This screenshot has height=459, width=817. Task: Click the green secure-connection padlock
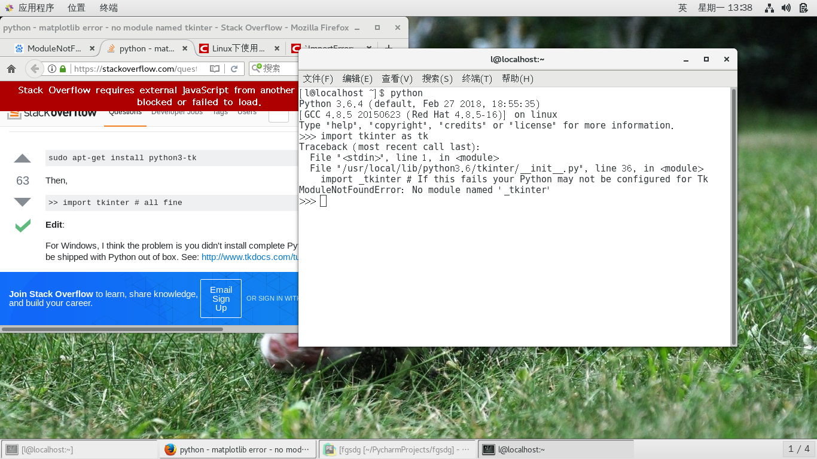point(63,69)
